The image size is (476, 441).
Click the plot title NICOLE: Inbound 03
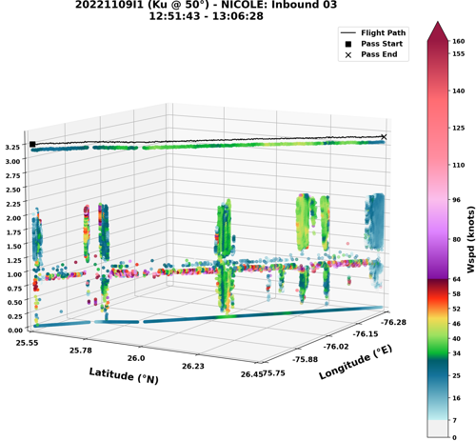pyautogui.click(x=279, y=5)
